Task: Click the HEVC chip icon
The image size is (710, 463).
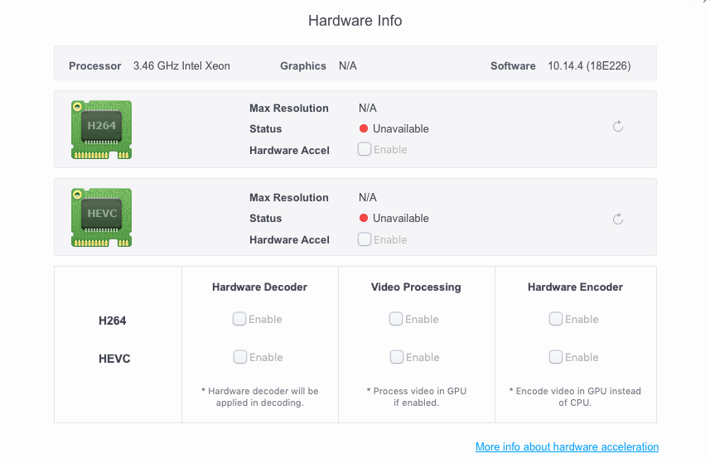Action: pos(101,217)
